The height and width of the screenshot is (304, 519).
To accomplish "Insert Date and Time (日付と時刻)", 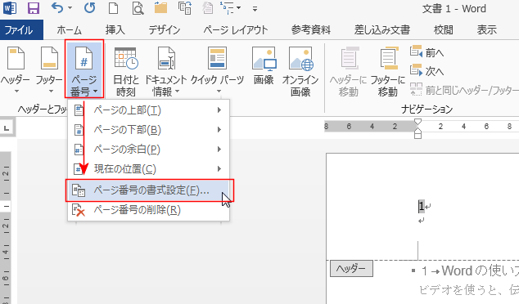I will click(126, 71).
